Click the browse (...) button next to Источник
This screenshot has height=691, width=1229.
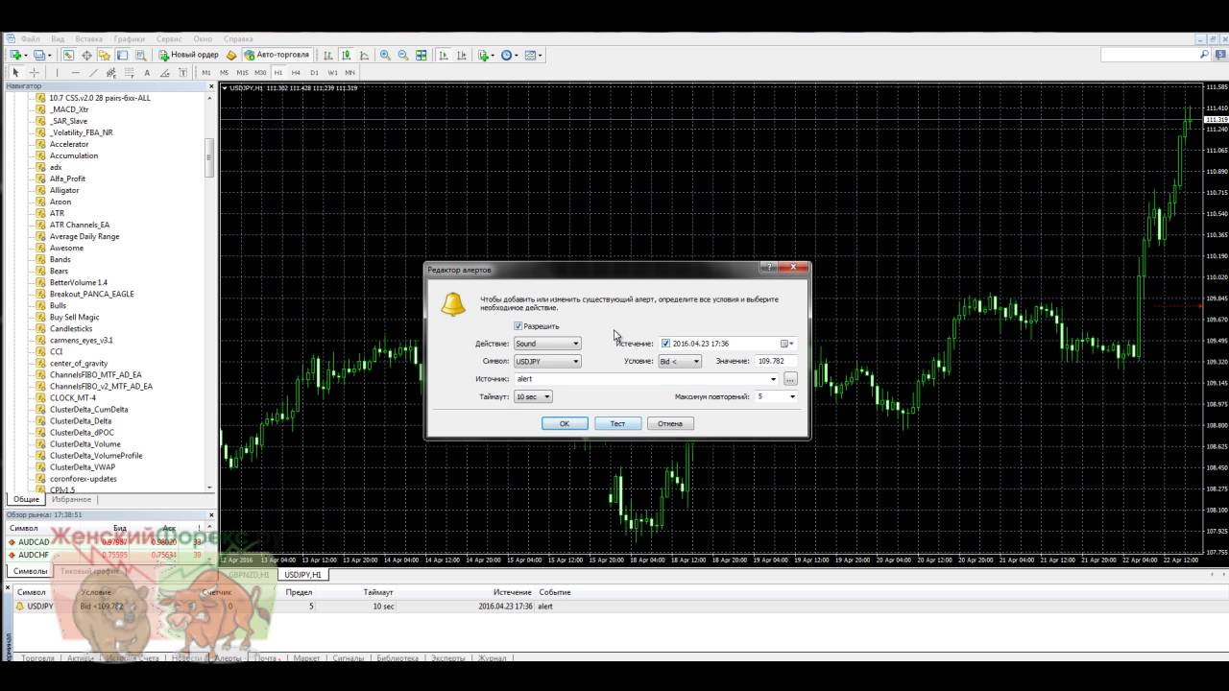point(789,379)
